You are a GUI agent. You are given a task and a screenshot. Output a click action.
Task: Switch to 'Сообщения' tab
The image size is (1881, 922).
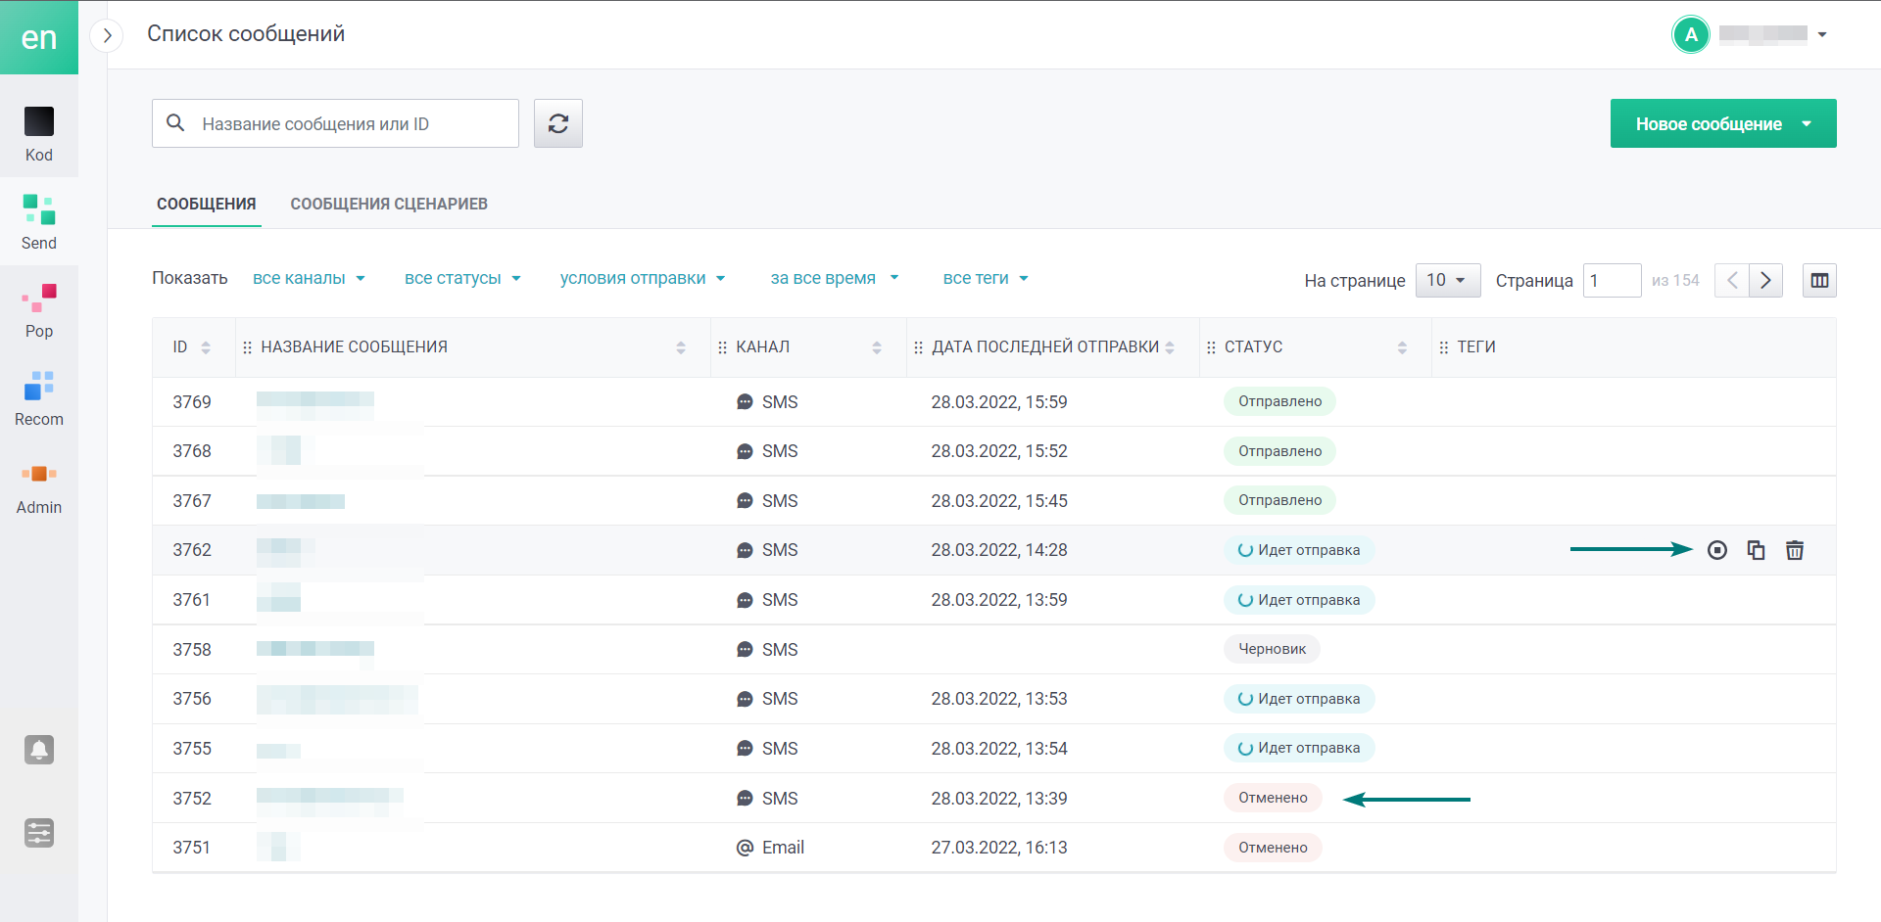click(x=207, y=204)
